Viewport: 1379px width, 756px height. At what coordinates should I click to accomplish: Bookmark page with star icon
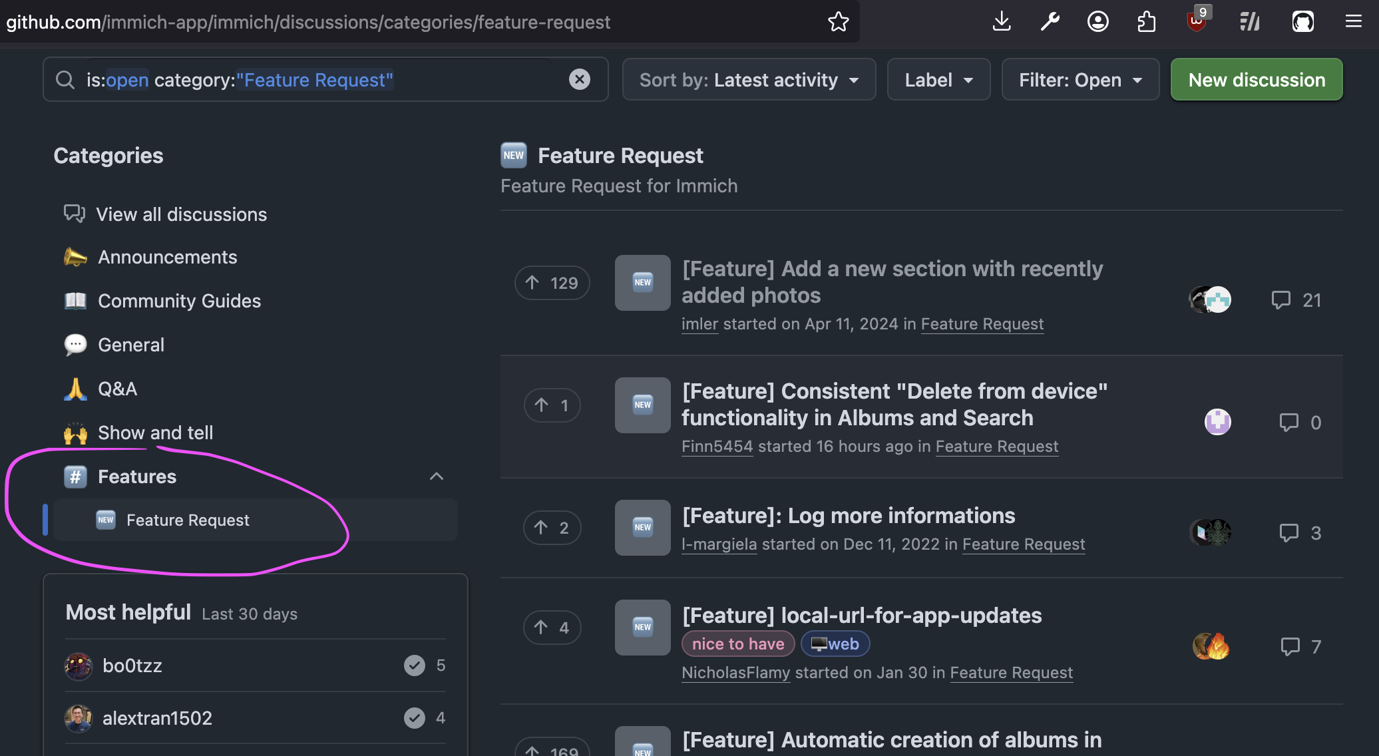pos(838,22)
